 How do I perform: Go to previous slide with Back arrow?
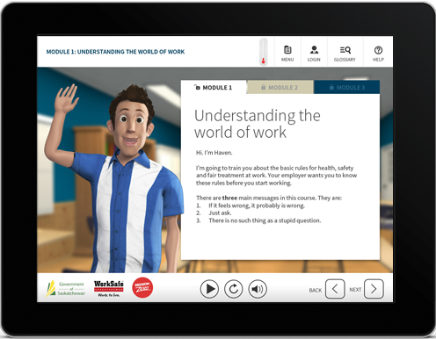(335, 289)
